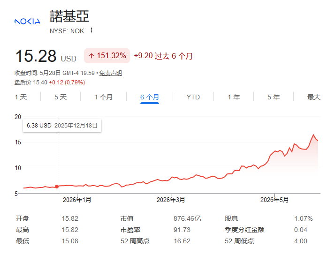The height and width of the screenshot is (255, 327).
Task: Click the 市盈率 value 91.73
Action: 182,230
